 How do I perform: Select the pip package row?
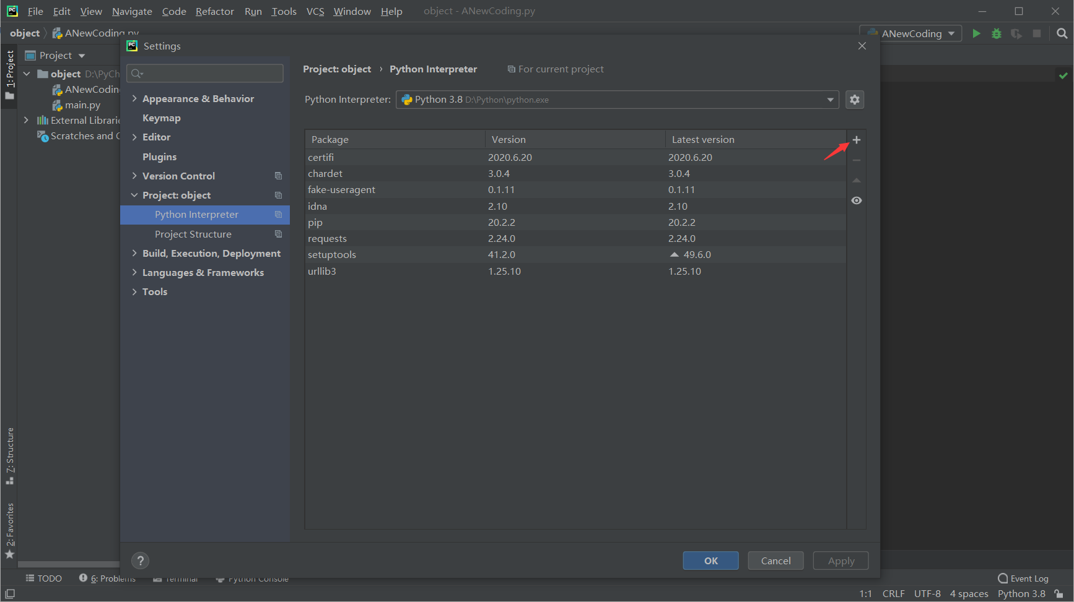(575, 222)
